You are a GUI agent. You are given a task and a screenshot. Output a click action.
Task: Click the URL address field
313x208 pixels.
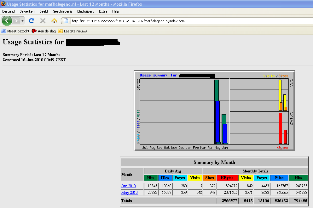point(192,21)
